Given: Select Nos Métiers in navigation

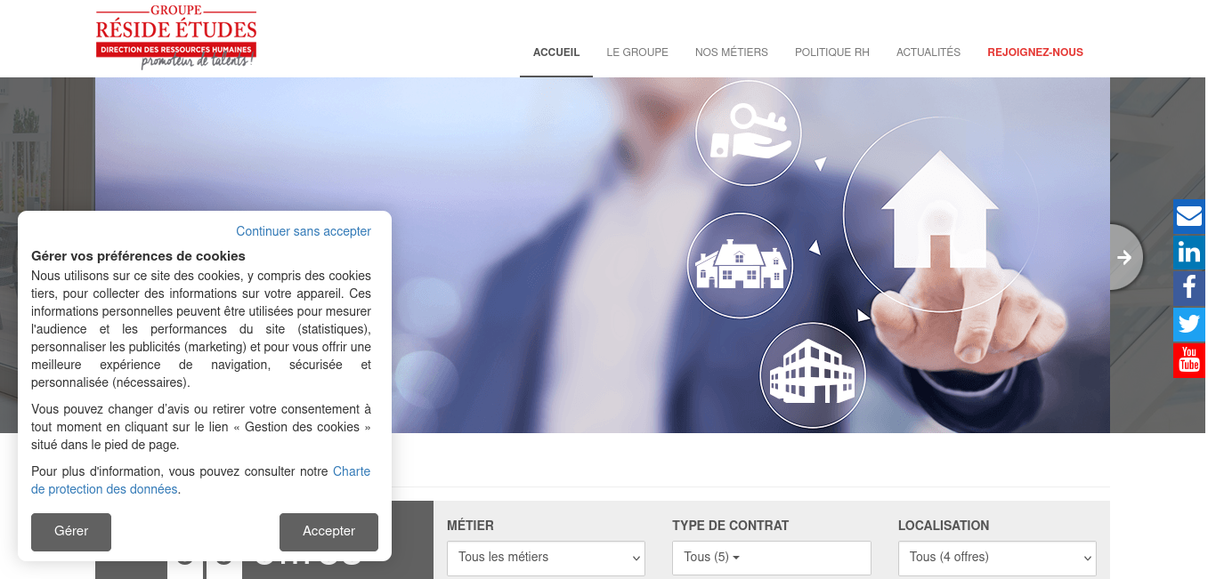Looking at the screenshot, I should 731,52.
